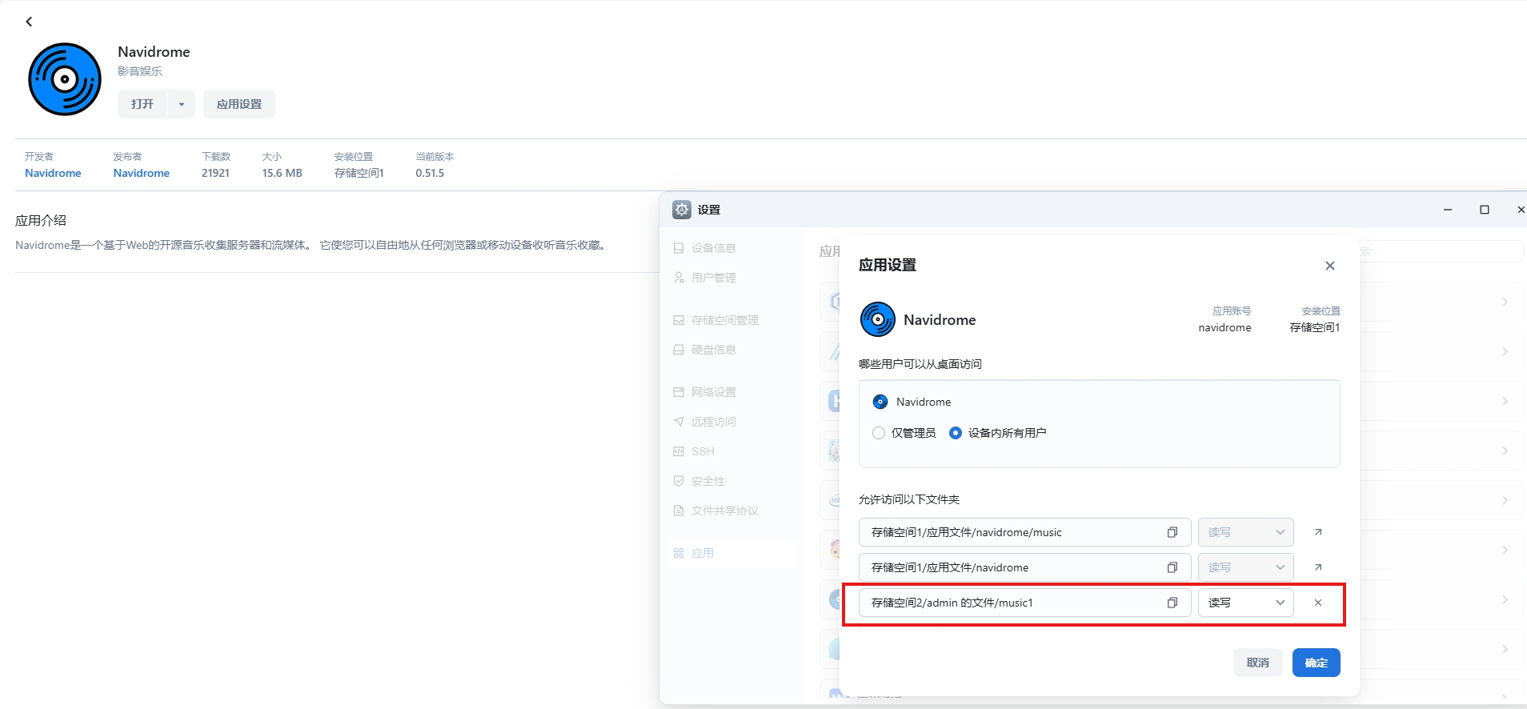Expand the dropdown arrow next to 打开
This screenshot has width=1527, height=709.
(182, 104)
